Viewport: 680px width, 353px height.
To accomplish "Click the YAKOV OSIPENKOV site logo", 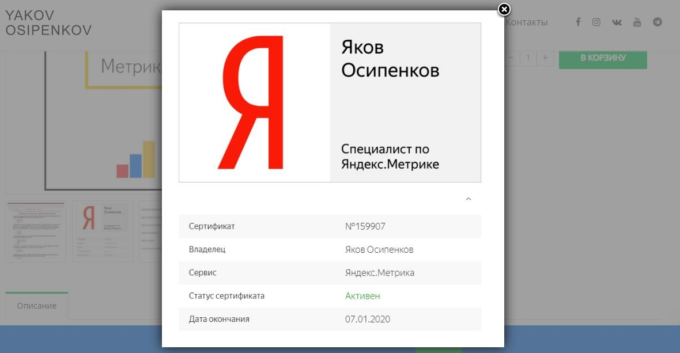I will [x=48, y=22].
